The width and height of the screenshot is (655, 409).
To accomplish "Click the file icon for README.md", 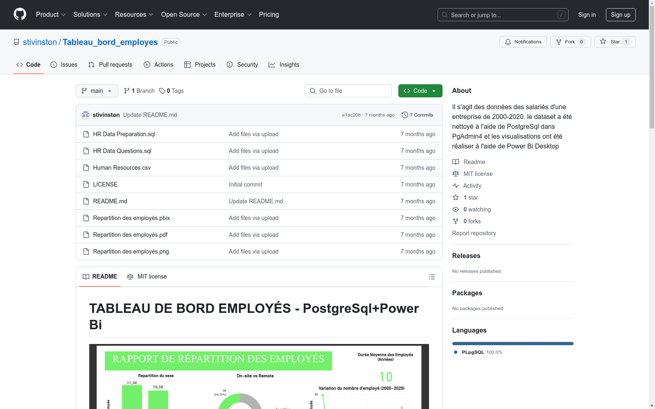I will [x=86, y=201].
